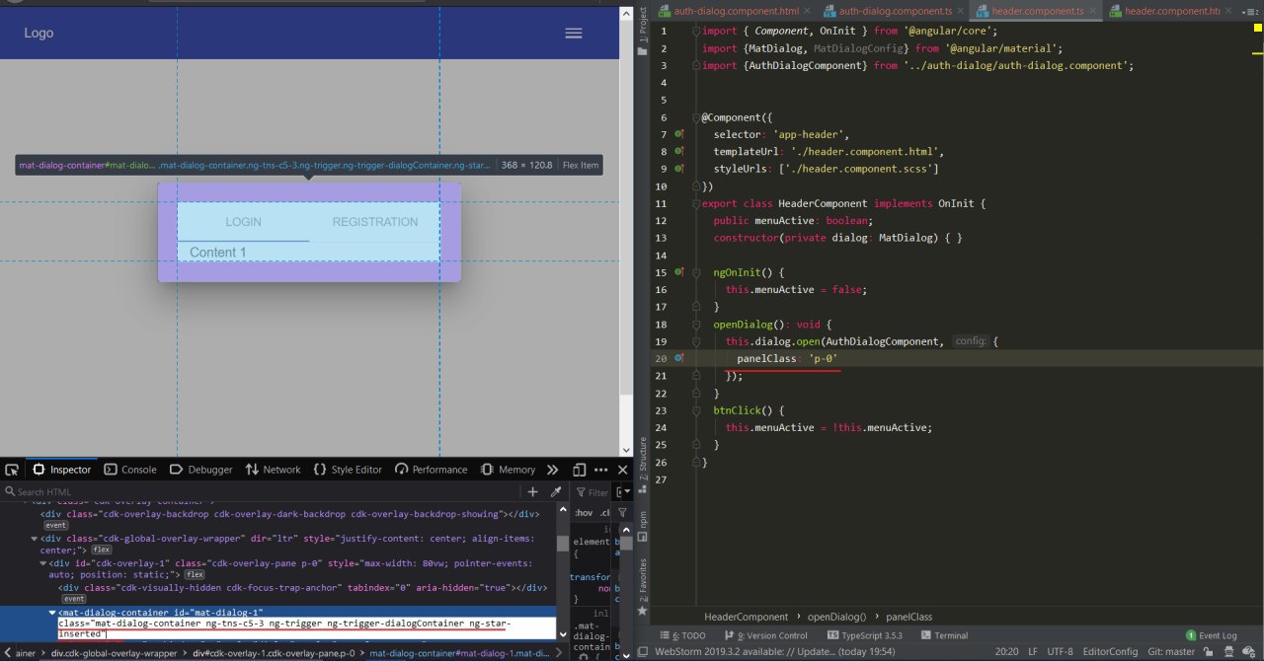Toggle :hov pseudo-class panel
The image size is (1264, 661).
pos(583,513)
